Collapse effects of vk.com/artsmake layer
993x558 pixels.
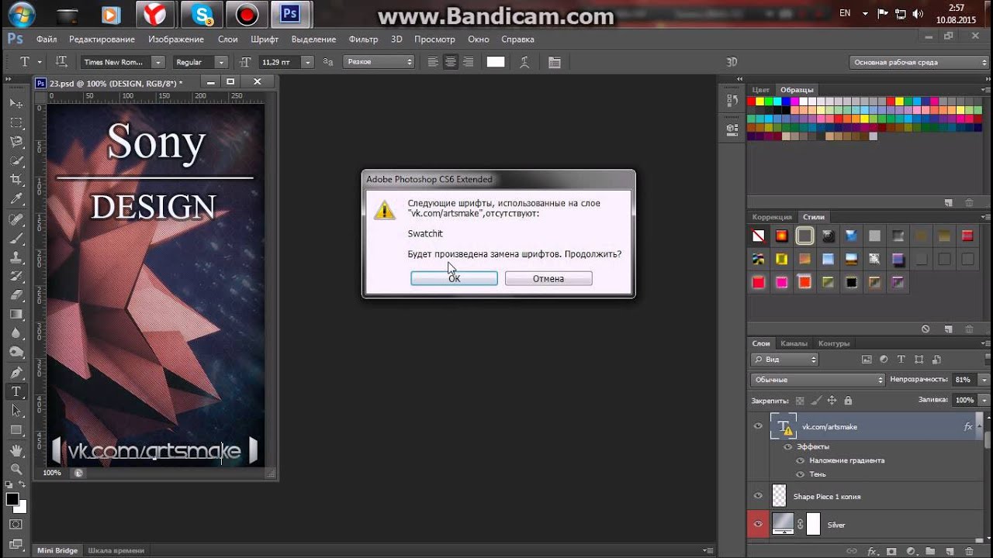pos(979,426)
